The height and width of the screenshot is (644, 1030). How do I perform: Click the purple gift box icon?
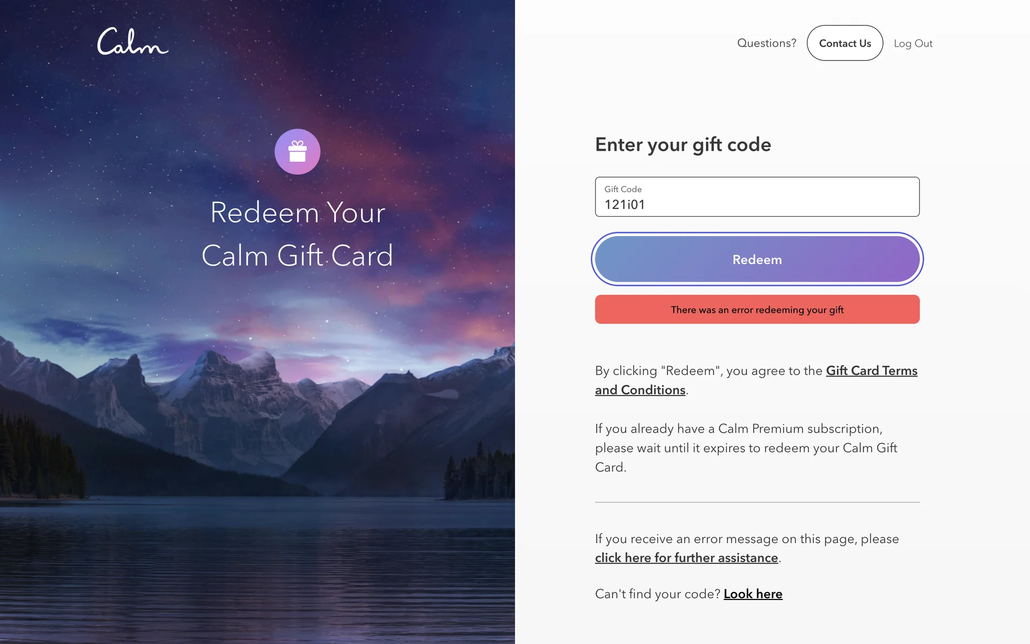tap(297, 152)
